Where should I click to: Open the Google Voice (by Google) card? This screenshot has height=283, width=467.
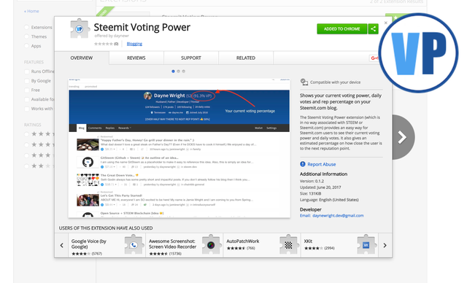coord(107,245)
